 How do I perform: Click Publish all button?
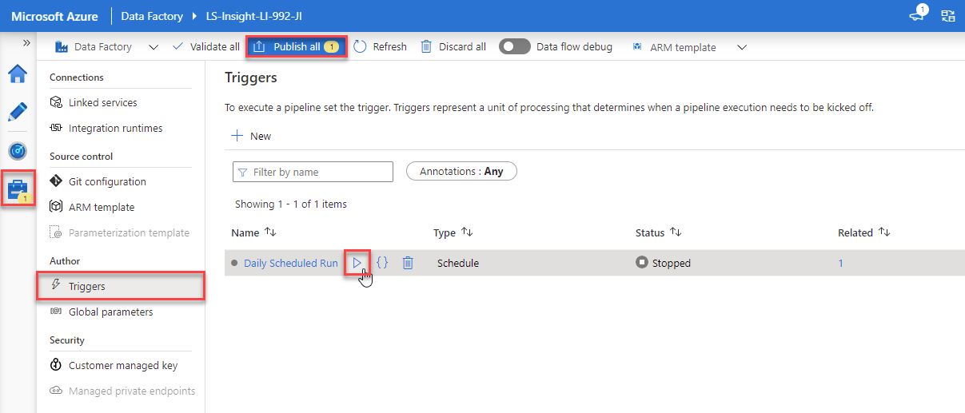296,47
